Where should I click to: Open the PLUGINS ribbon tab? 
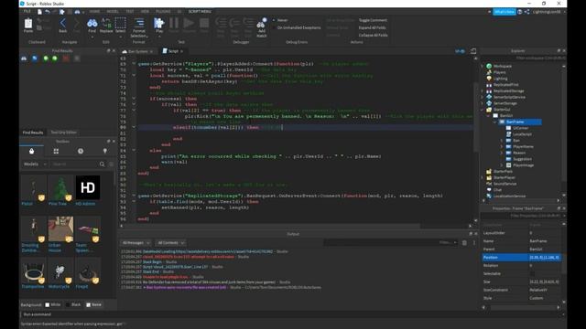point(163,12)
